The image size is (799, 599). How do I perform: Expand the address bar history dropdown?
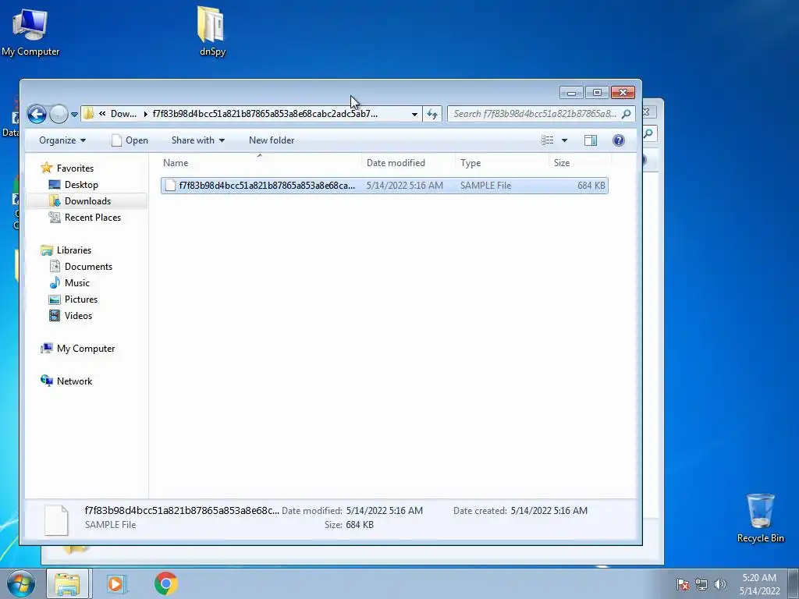[414, 114]
